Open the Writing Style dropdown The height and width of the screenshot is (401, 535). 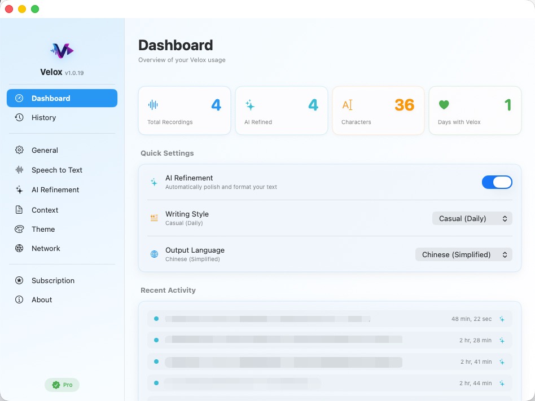pos(472,218)
